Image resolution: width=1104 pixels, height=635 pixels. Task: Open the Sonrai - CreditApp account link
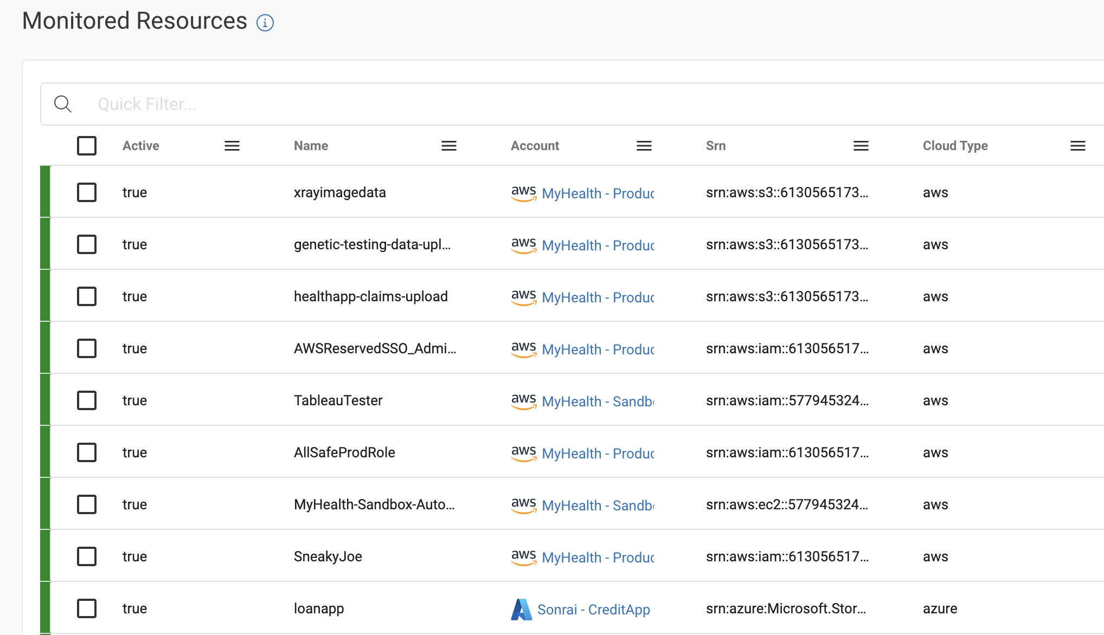click(x=594, y=610)
